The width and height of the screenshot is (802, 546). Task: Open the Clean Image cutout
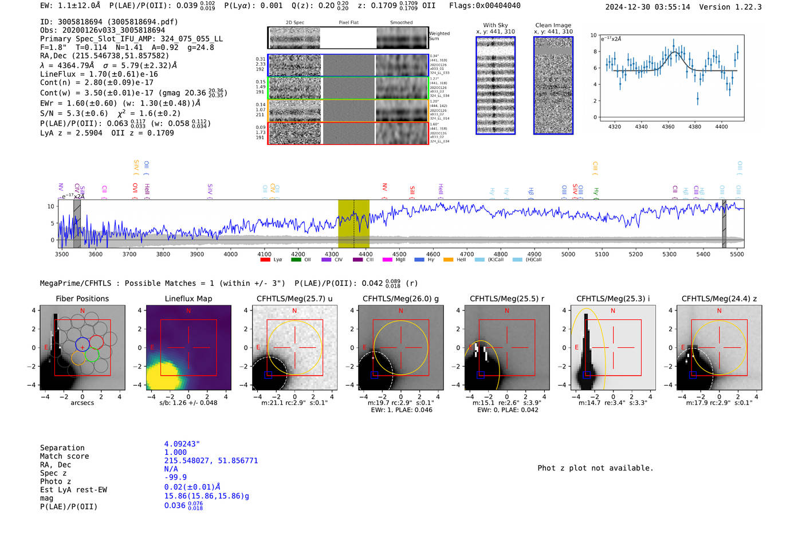pos(553,85)
